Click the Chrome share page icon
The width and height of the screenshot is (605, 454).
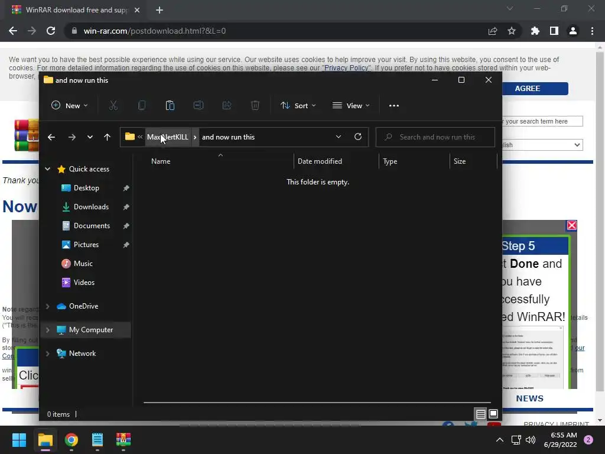pos(493,31)
